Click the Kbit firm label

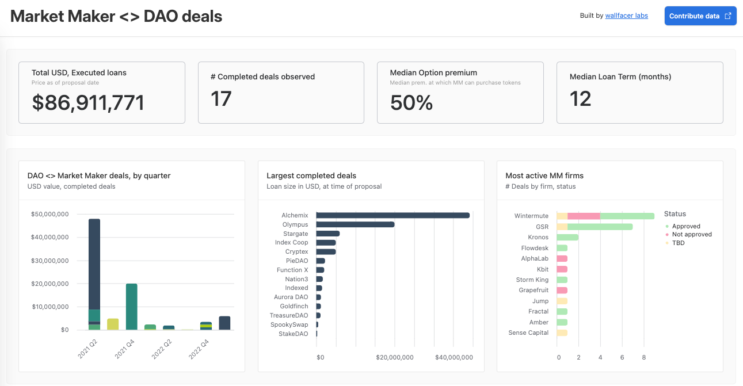coord(543,269)
